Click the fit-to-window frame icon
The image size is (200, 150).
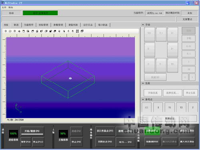pos(24,31)
